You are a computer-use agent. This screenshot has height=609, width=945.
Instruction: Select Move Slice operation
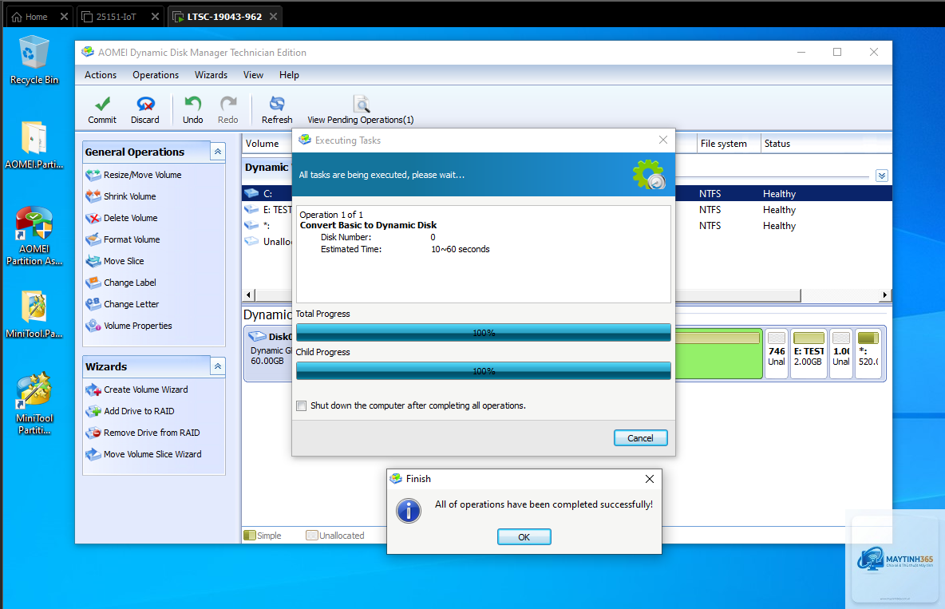click(x=124, y=261)
